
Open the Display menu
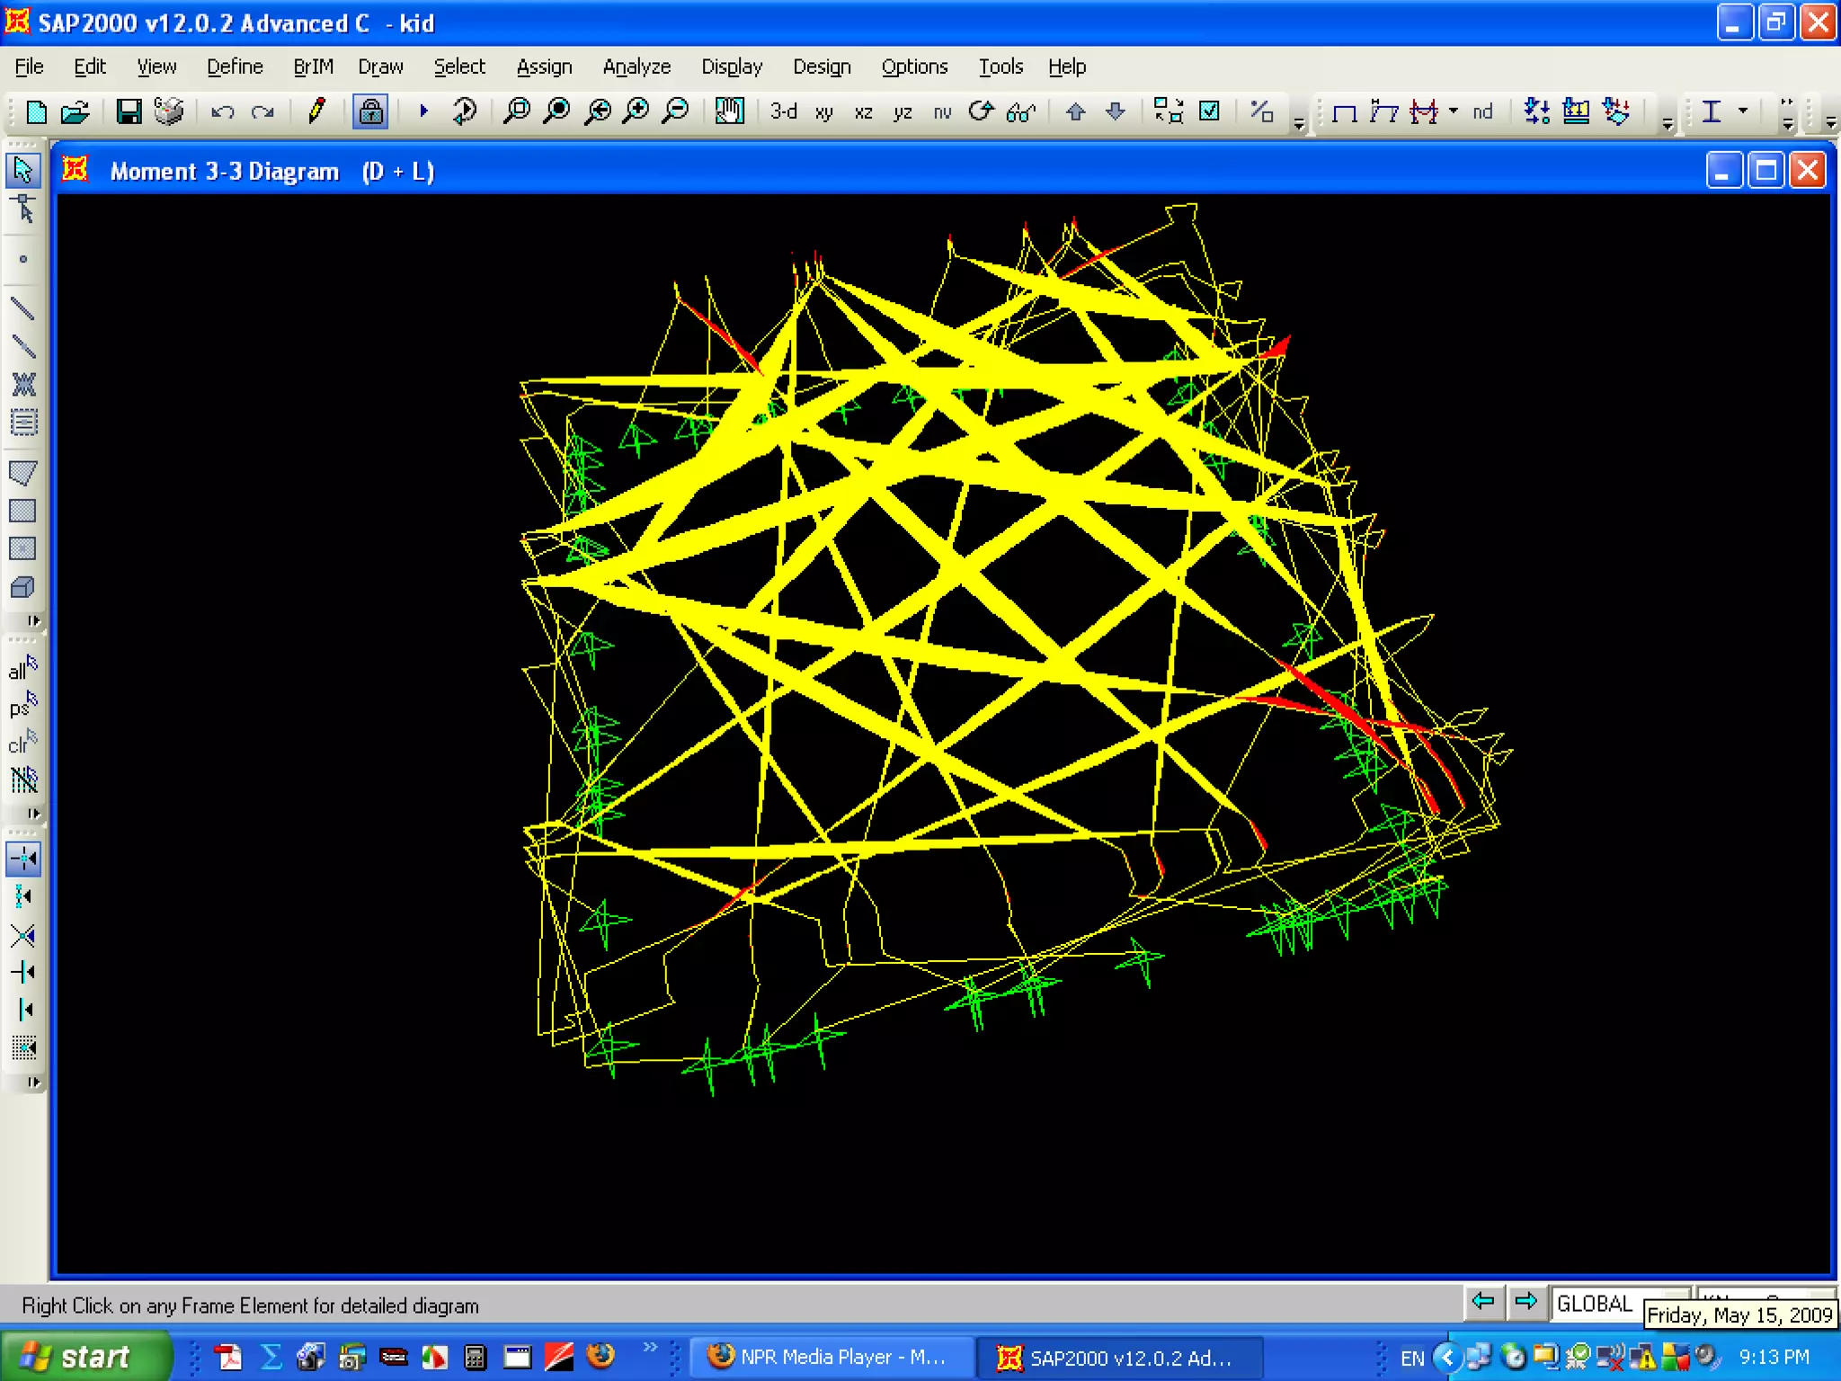point(731,67)
